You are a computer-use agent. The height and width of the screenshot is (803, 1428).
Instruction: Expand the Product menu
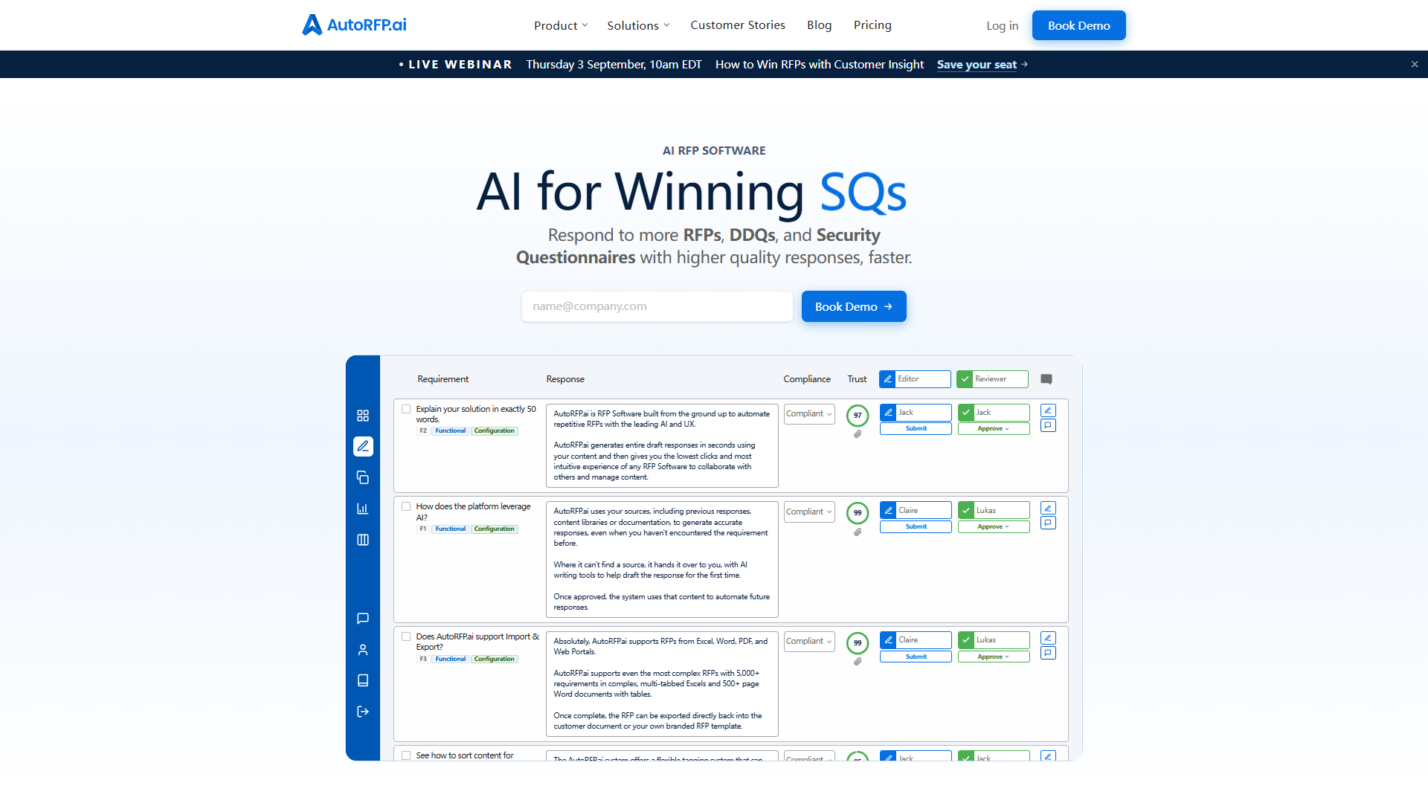click(561, 25)
